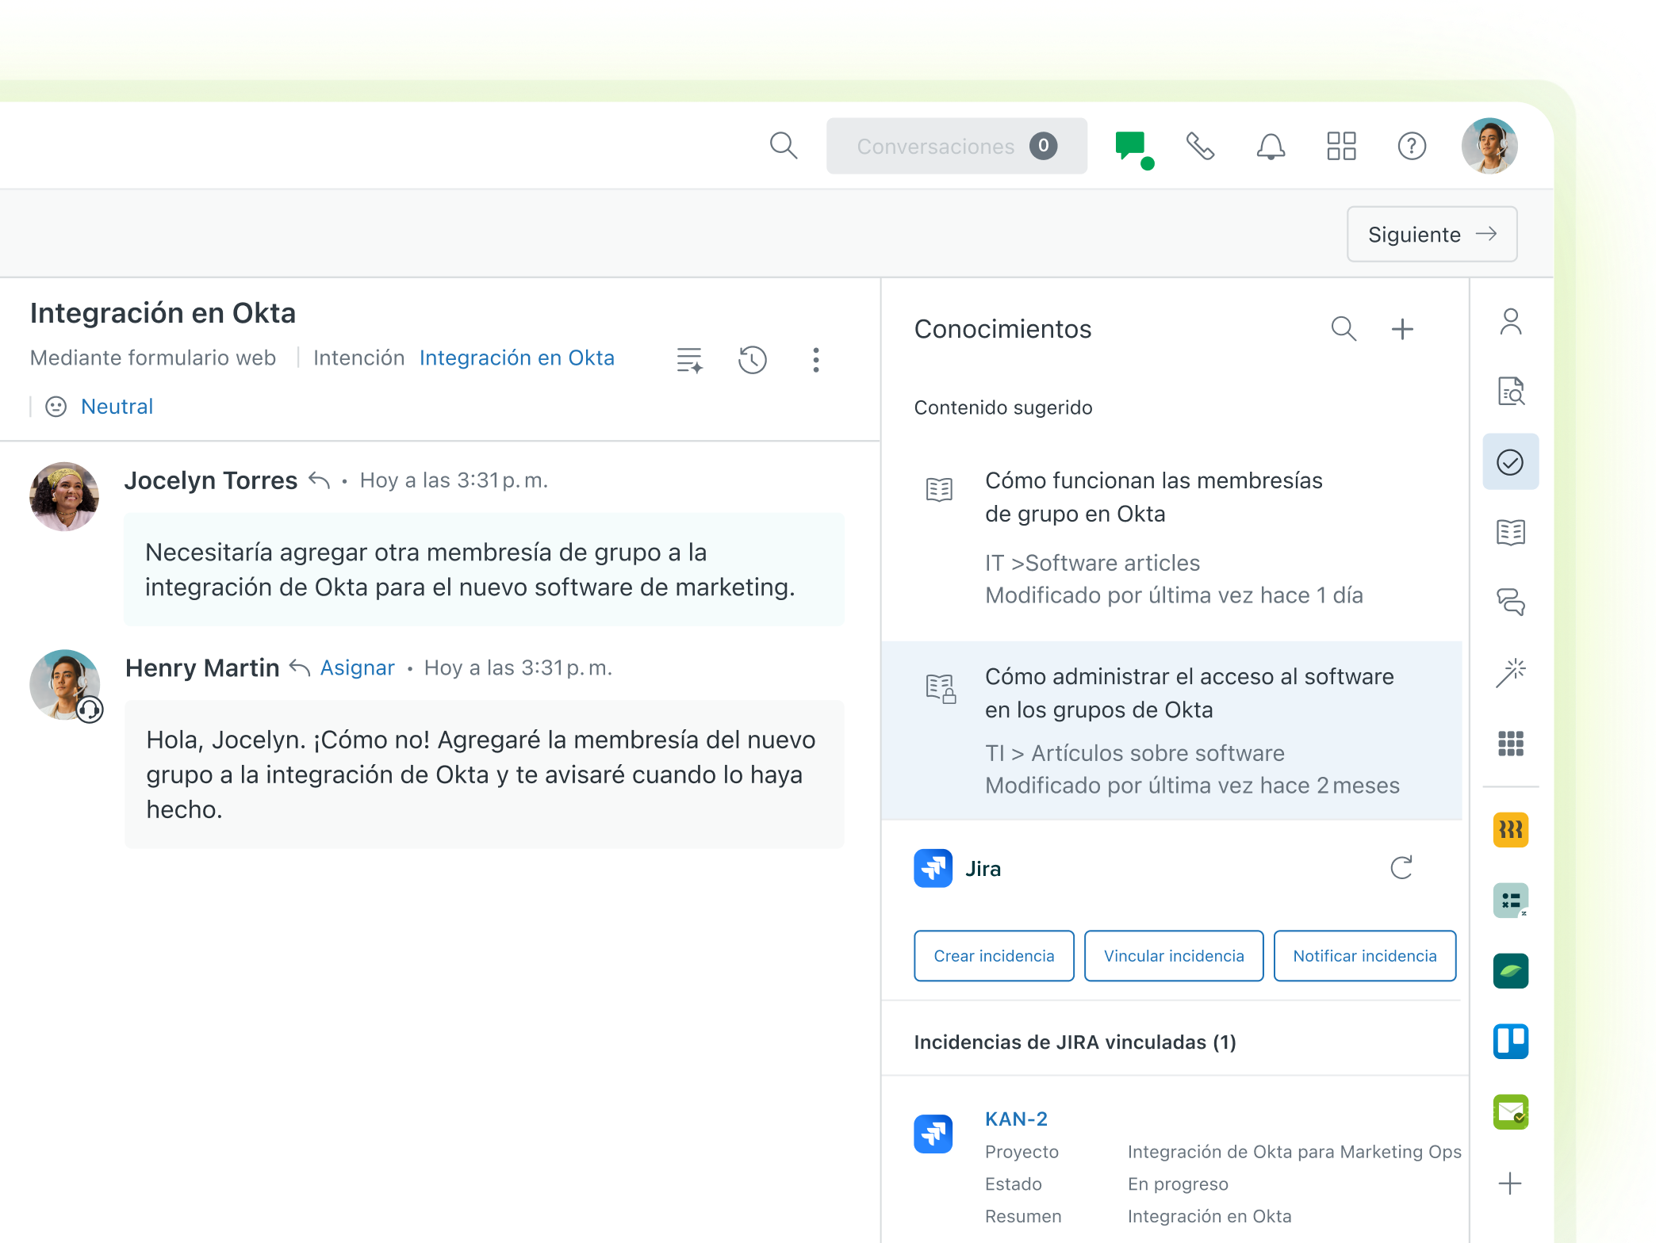Viewport: 1656px width, 1243px height.
Task: Click reply arrow next to Henry Martin
Action: coord(299,668)
